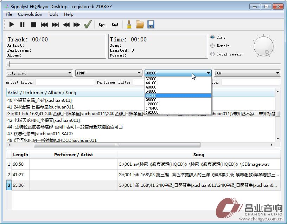The width and height of the screenshot is (287, 224).
Task: Choose 32000 from sample rate list
Action: 178,79
